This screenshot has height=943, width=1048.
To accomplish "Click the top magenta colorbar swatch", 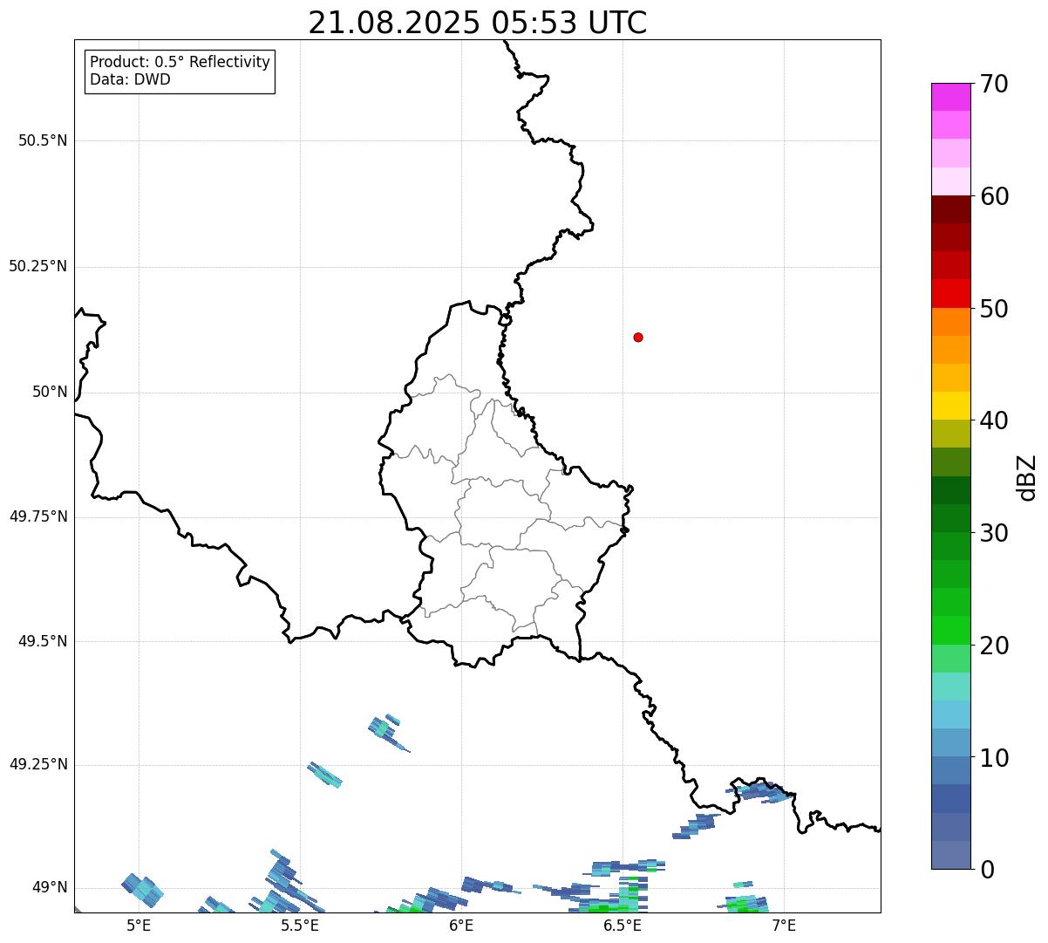I will (950, 97).
